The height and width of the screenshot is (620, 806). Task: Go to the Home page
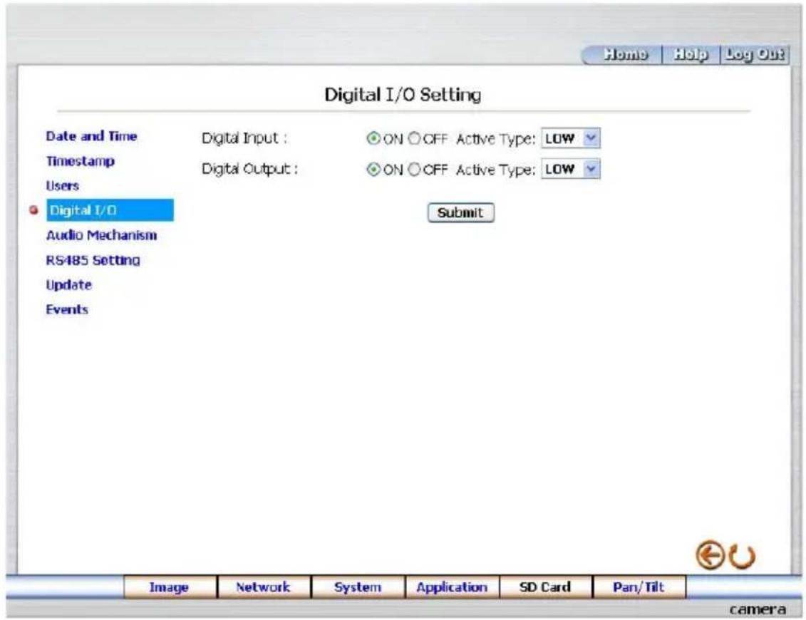click(625, 54)
